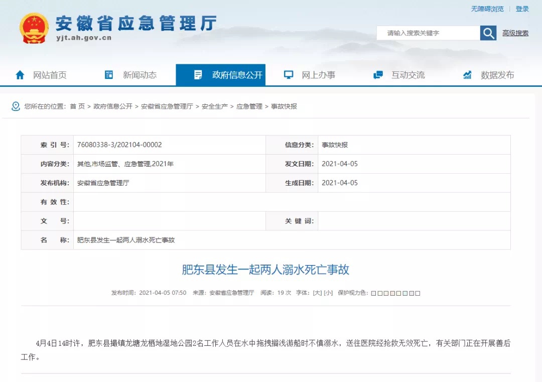
Task: Click the news icon beside 新闻动态
Action: tap(109, 75)
